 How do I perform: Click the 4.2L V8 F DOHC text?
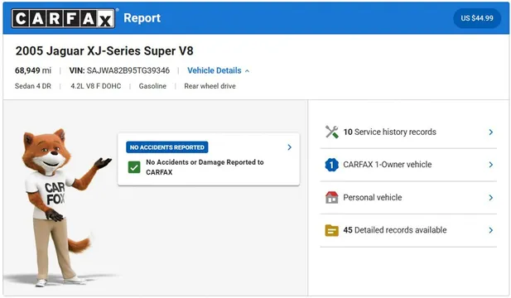coord(96,86)
